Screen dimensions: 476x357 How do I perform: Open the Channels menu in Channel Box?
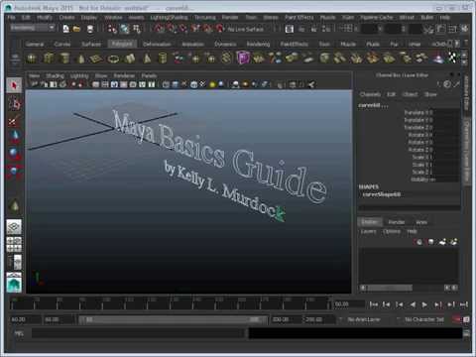(370, 94)
